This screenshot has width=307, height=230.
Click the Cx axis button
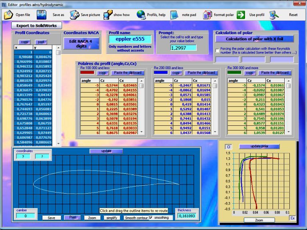coord(292,218)
